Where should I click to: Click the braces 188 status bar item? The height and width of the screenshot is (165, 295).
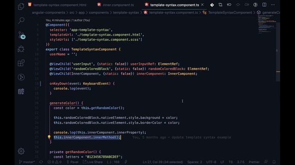pos(113,162)
